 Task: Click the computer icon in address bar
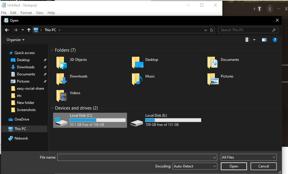tap(36, 30)
